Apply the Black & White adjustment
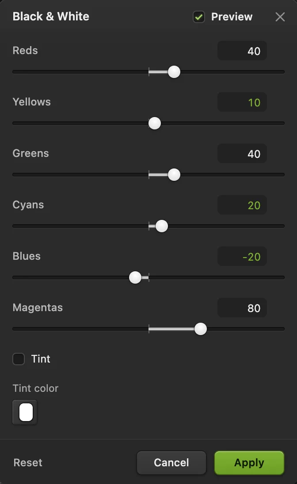The height and width of the screenshot is (484, 297). pos(249,463)
